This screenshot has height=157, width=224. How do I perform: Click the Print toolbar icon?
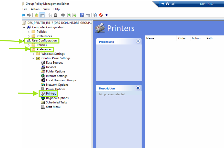click(x=63, y=15)
